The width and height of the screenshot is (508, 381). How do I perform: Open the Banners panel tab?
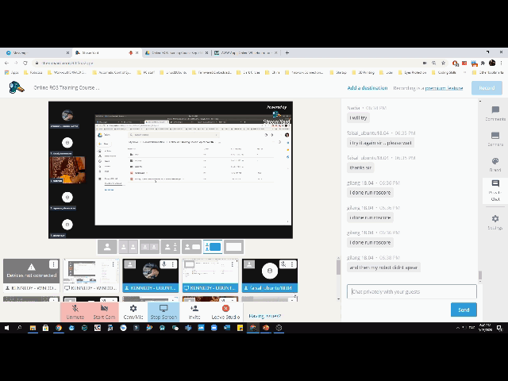pyautogui.click(x=495, y=139)
